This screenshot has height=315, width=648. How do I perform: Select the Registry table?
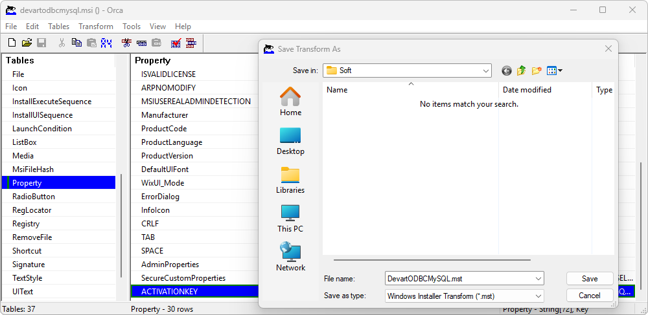point(59,224)
